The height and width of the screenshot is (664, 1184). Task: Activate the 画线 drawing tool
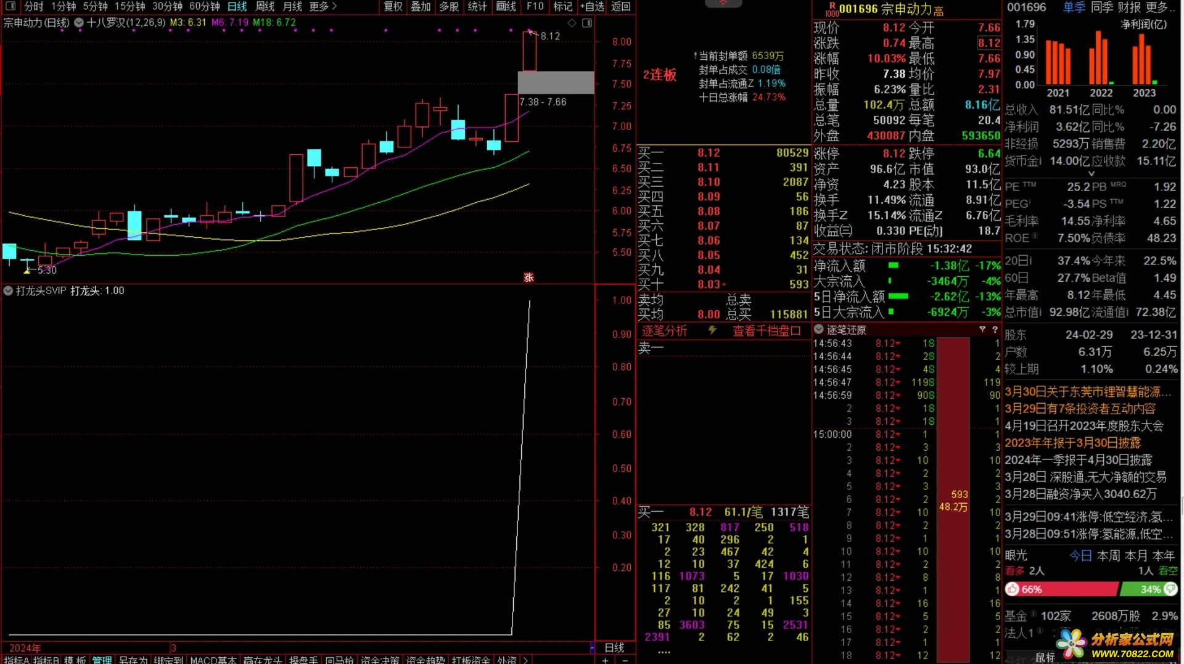tap(506, 6)
